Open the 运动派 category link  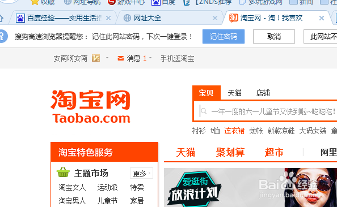107,187
